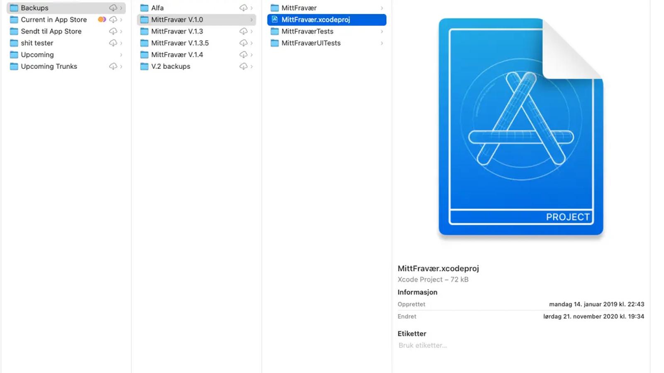The height and width of the screenshot is (373, 664).
Task: Expand Backups with its chevron
Action: coord(121,8)
